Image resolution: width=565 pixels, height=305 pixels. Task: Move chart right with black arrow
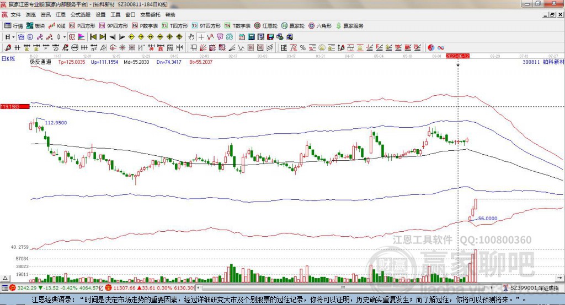122,37
